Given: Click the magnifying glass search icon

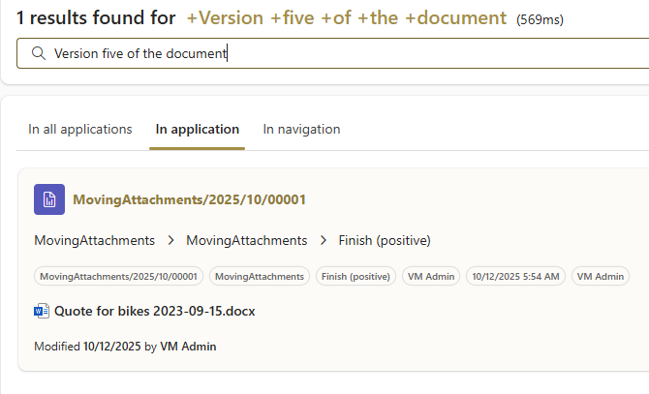Looking at the screenshot, I should pyautogui.click(x=39, y=54).
